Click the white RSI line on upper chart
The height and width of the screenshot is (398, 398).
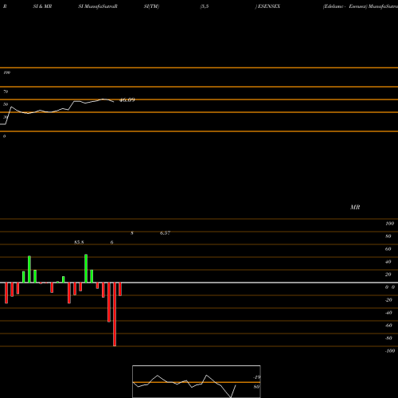point(57,111)
